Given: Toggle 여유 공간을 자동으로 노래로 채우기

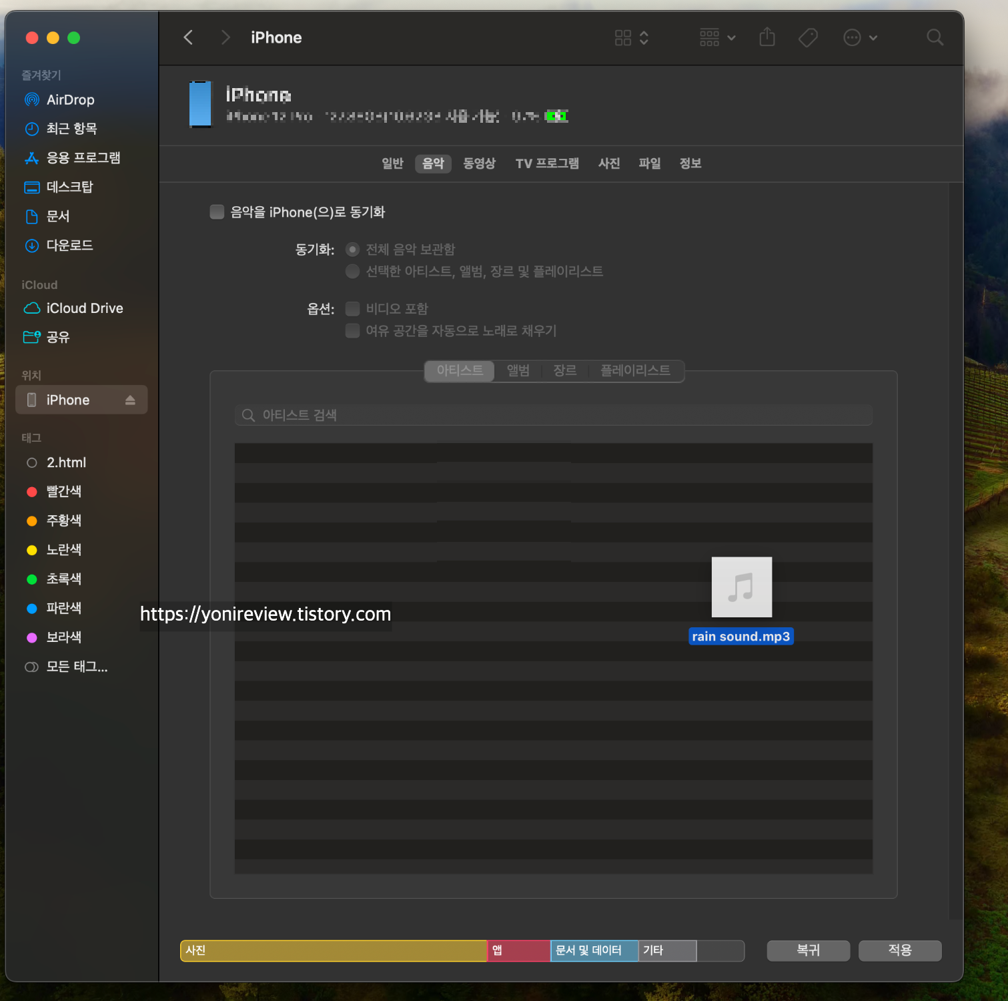Looking at the screenshot, I should click(353, 331).
